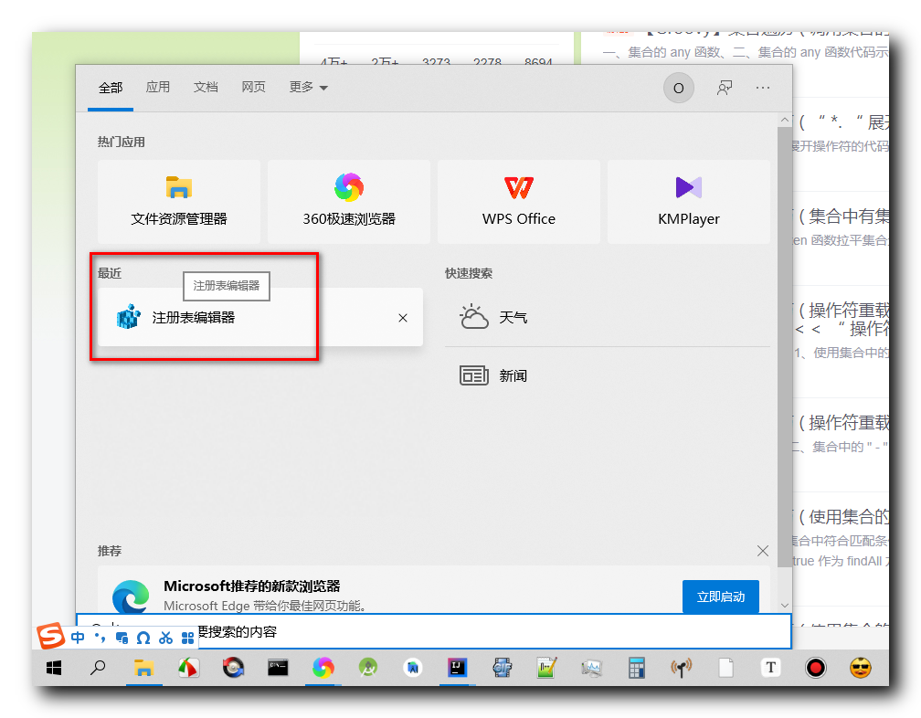Select the screenshot scissors on Sogou toolbar
Image resolution: width=921 pixels, height=718 pixels.
[x=165, y=637]
